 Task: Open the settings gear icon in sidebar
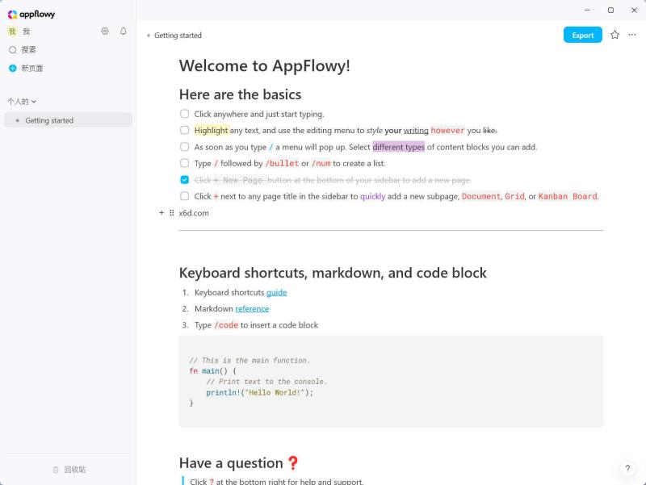tap(105, 31)
